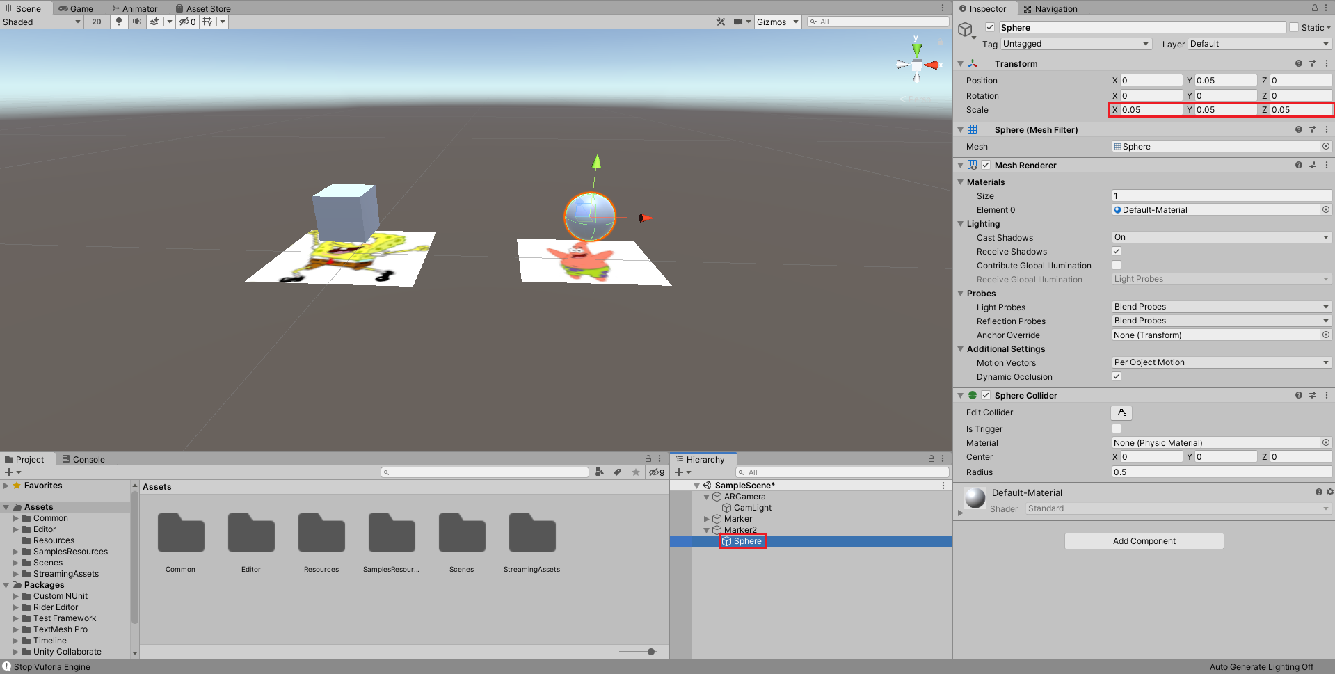
Task: Open Light Probes dropdown
Action: tap(1222, 307)
